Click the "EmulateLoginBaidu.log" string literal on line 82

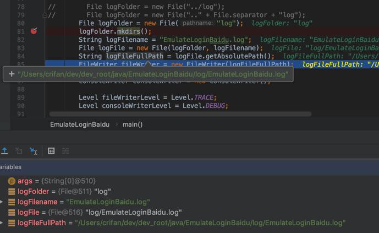[204, 40]
